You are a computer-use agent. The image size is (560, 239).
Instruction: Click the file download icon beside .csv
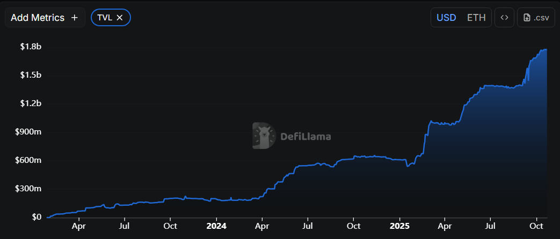pos(527,18)
